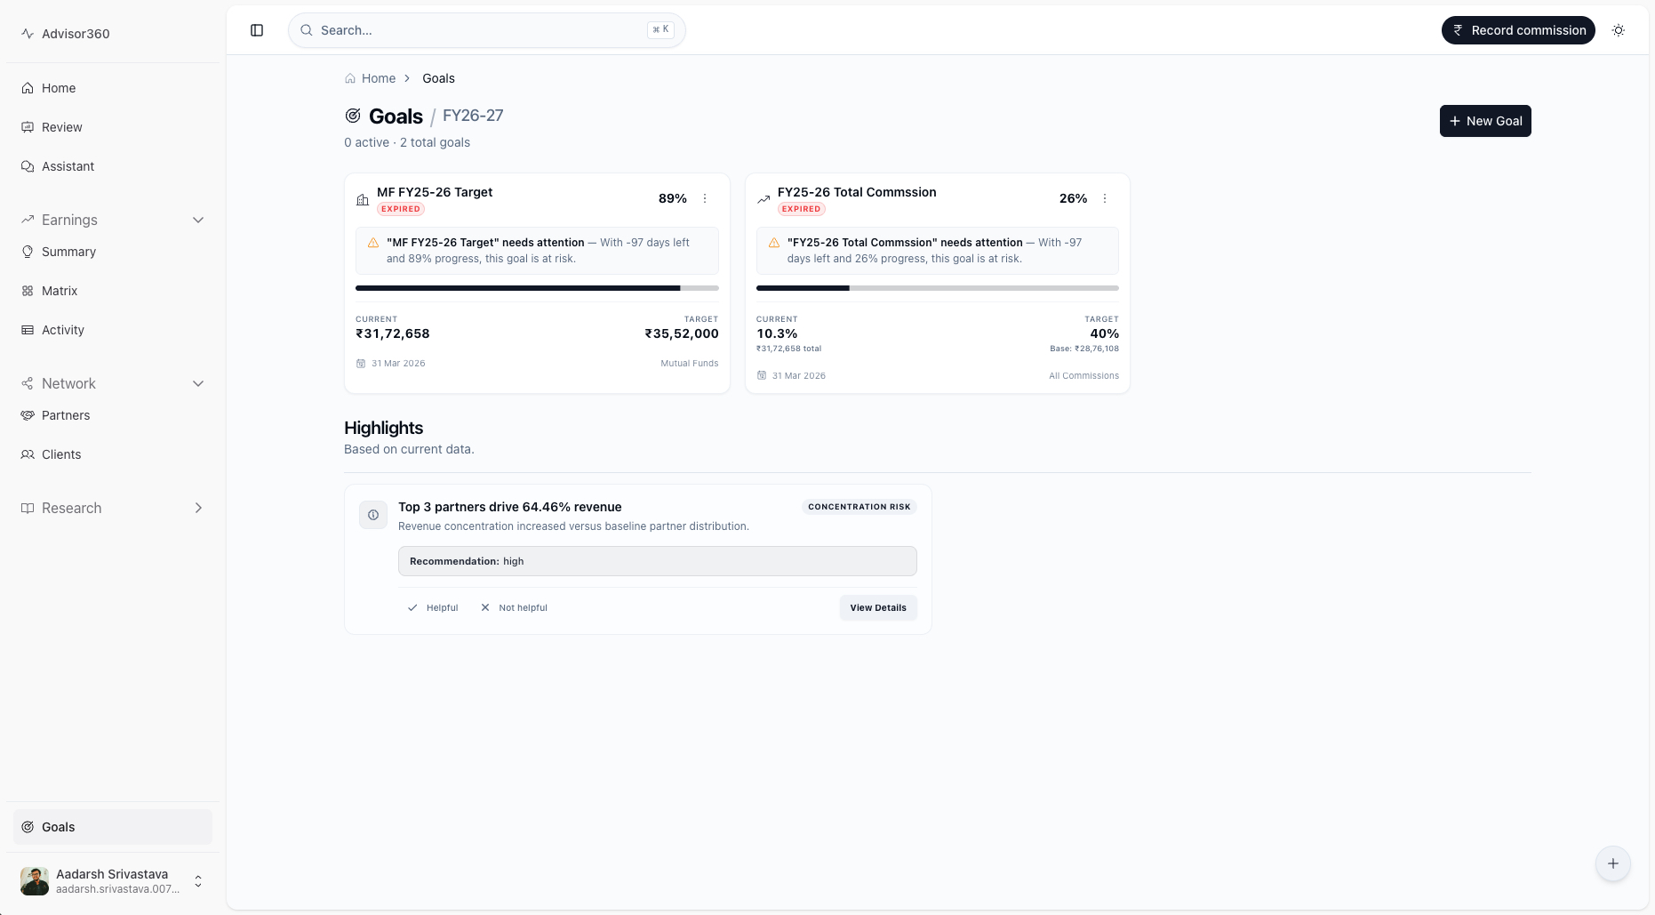1655x915 pixels.
Task: Click the 89% progress value
Action: [673, 198]
